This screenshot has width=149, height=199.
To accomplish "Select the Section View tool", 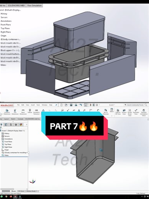I will 124,112.
